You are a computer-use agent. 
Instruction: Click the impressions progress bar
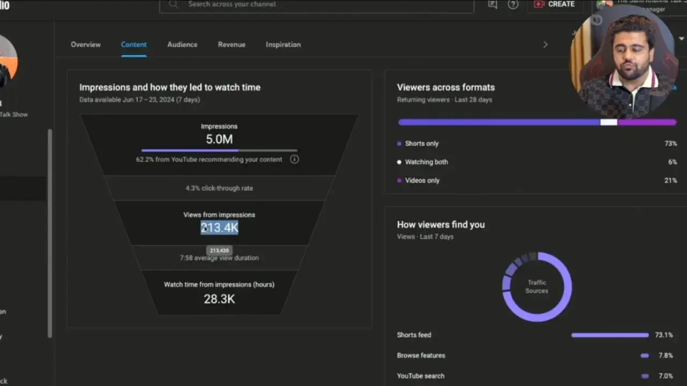click(x=219, y=151)
